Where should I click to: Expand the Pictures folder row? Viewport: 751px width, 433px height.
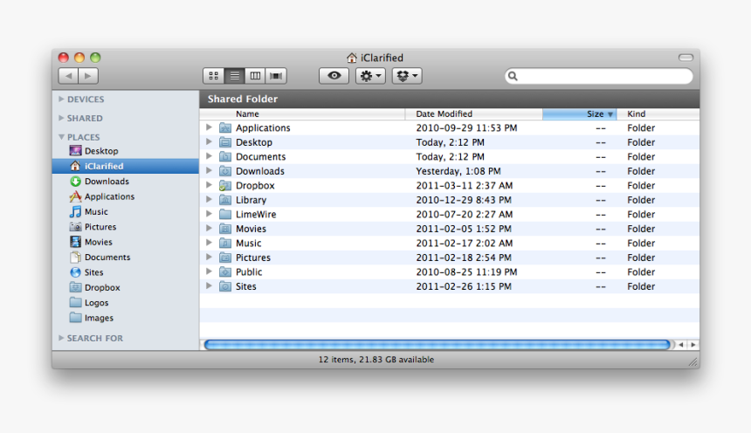tap(209, 257)
